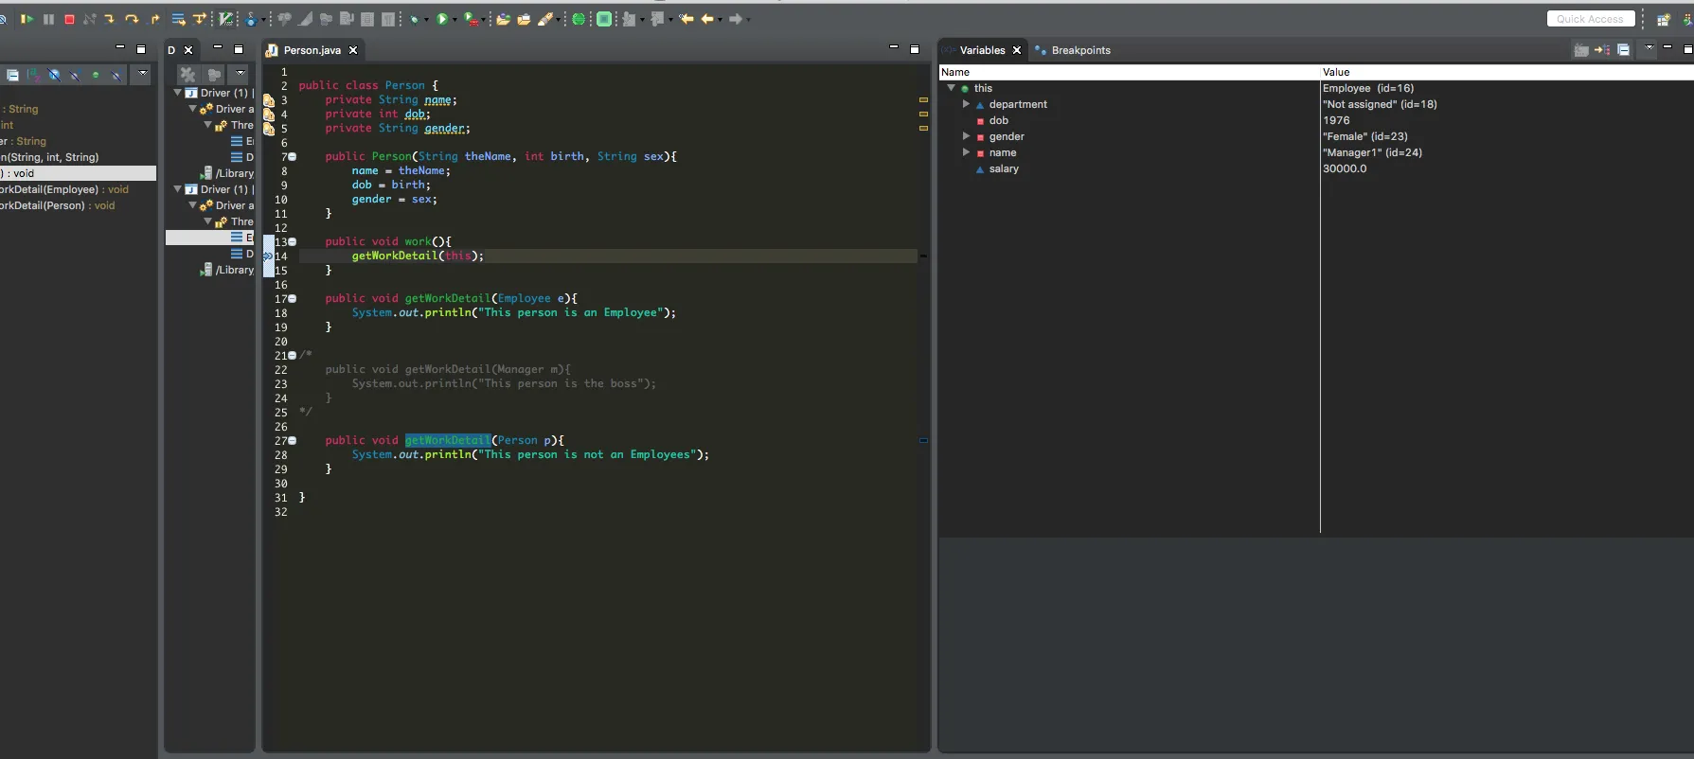Collapse the 'this' variable node
Image resolution: width=1694 pixels, height=759 pixels.
pos(952,88)
